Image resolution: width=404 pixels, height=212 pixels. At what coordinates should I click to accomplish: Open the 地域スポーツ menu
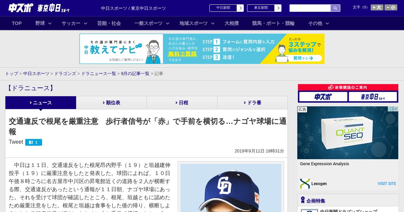coord(194,23)
